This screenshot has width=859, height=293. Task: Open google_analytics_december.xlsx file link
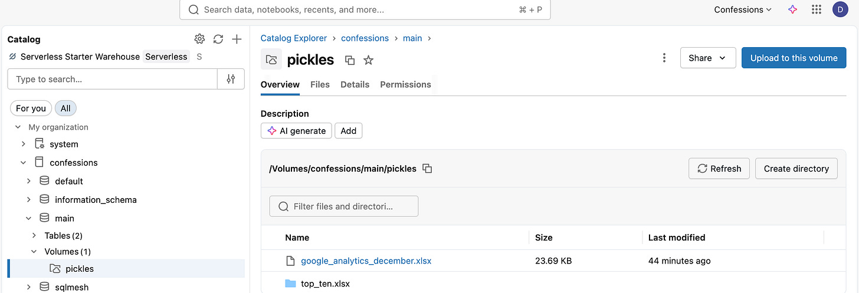click(x=366, y=261)
